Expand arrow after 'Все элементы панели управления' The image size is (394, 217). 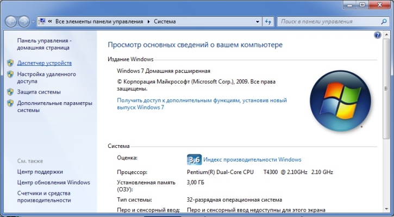(148, 22)
